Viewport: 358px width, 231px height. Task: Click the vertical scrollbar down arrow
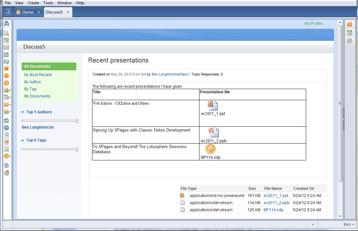click(x=340, y=216)
